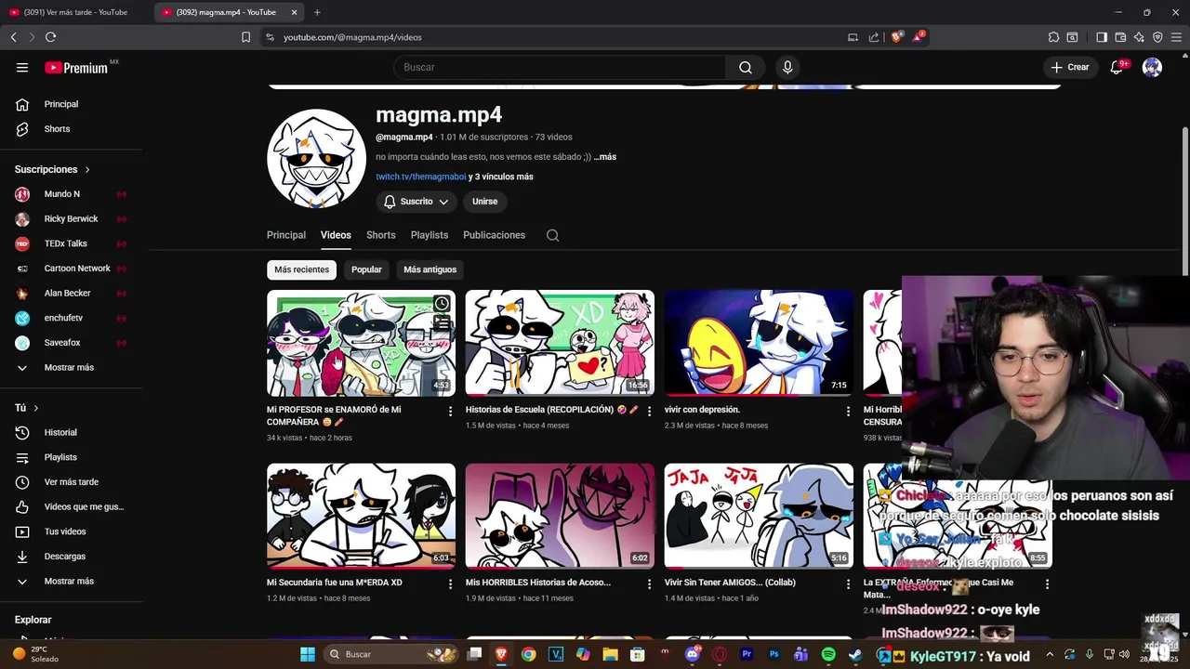This screenshot has width=1190, height=669.
Task: Click the Unirse membership button
Action: [x=484, y=202]
